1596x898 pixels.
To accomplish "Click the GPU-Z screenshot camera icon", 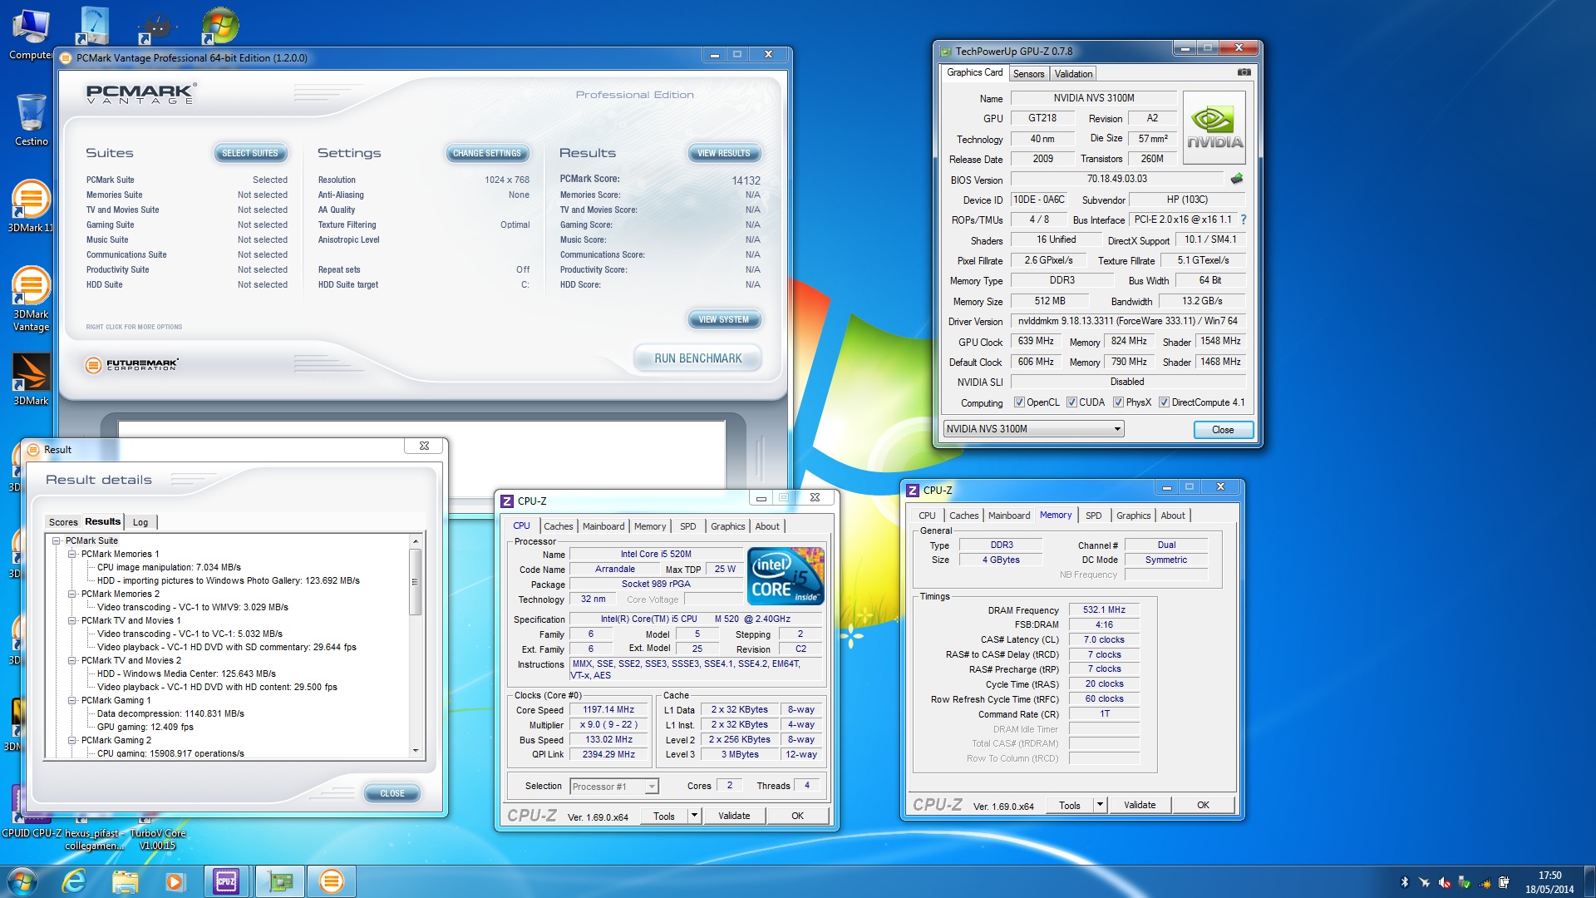I will point(1244,72).
